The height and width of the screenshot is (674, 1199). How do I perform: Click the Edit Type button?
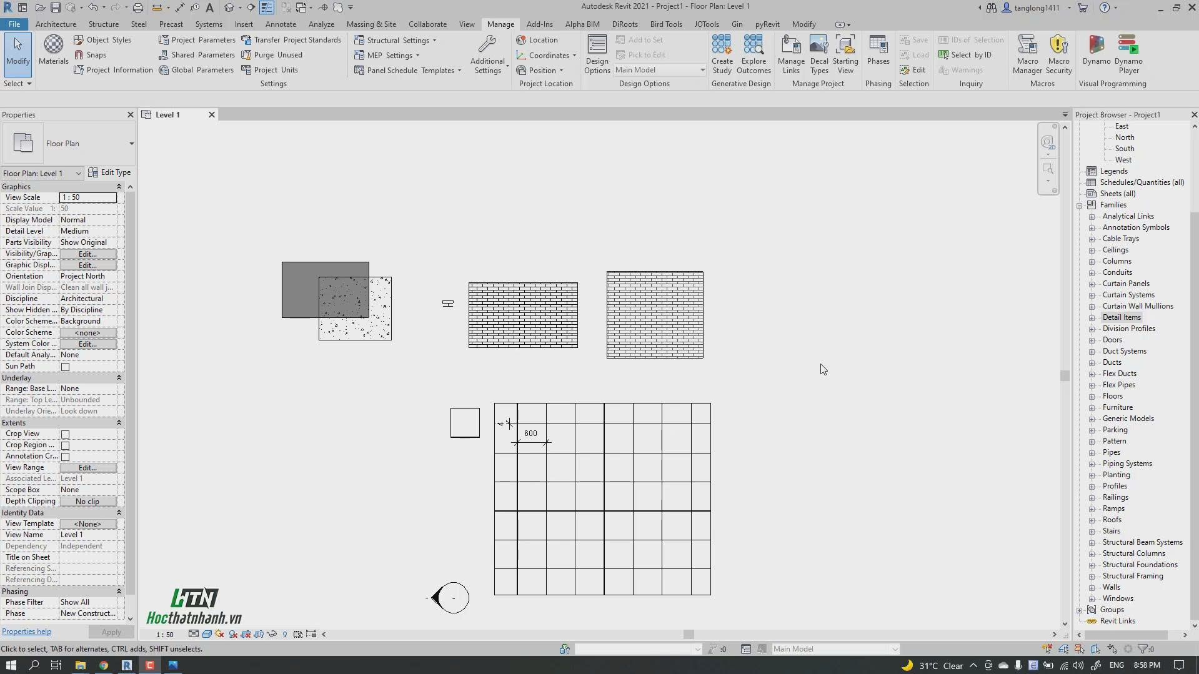[111, 172]
